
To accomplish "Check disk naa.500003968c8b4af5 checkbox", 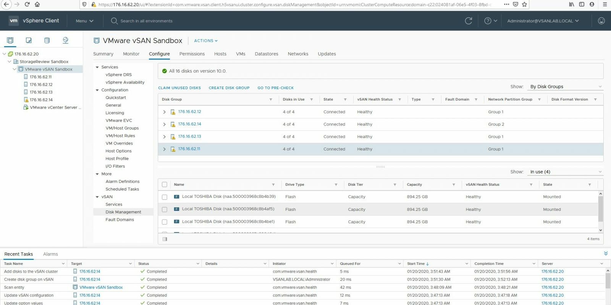I will click(165, 209).
